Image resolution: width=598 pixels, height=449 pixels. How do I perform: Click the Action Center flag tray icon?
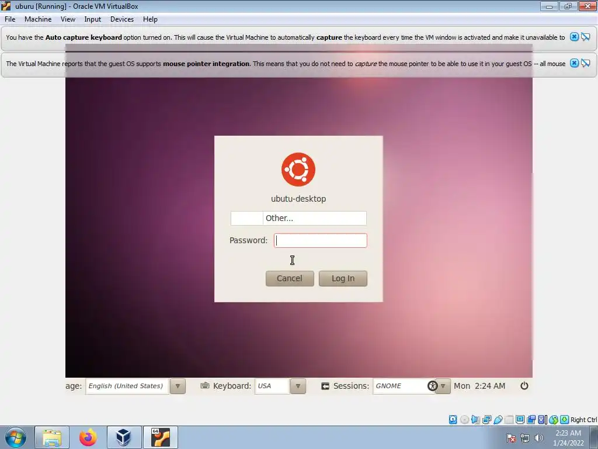[511, 438]
